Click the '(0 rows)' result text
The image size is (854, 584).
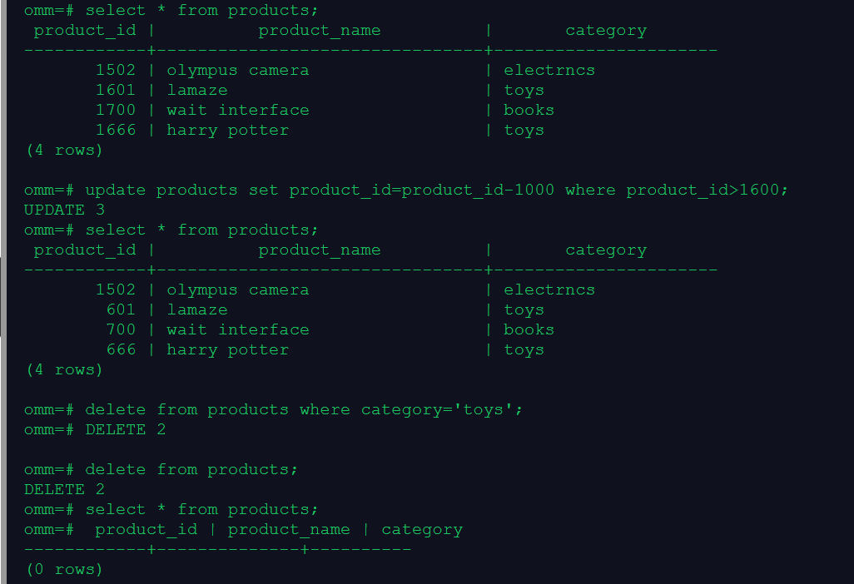pyautogui.click(x=64, y=569)
